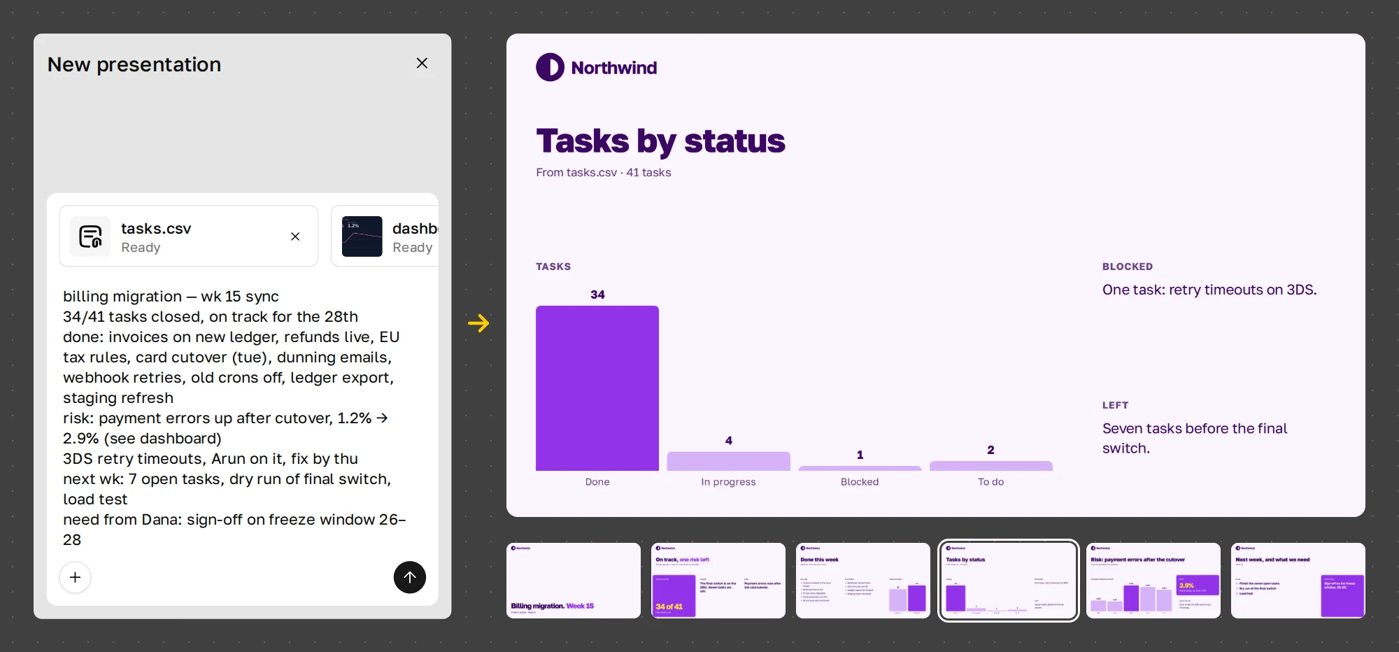The height and width of the screenshot is (652, 1399).
Task: Select the 'Risk: payment errors' slide thumbnail
Action: coord(1153,581)
